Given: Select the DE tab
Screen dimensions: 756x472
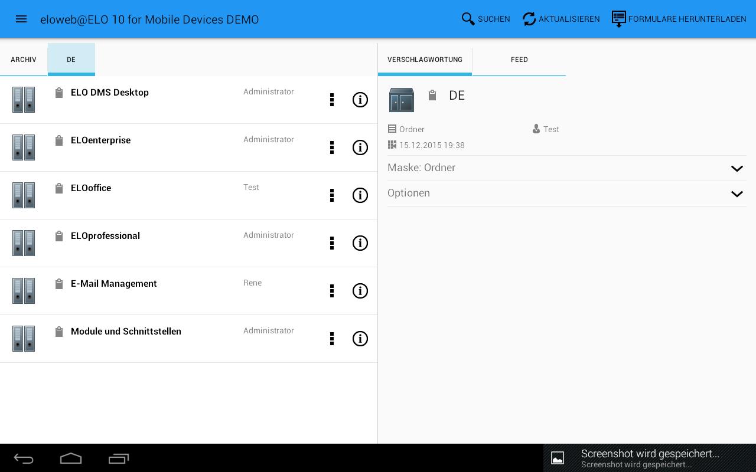Looking at the screenshot, I should click(71, 60).
